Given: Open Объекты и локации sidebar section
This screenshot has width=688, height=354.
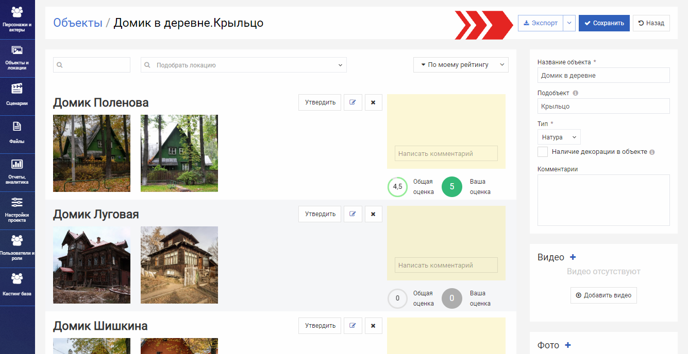Looking at the screenshot, I should [17, 58].
